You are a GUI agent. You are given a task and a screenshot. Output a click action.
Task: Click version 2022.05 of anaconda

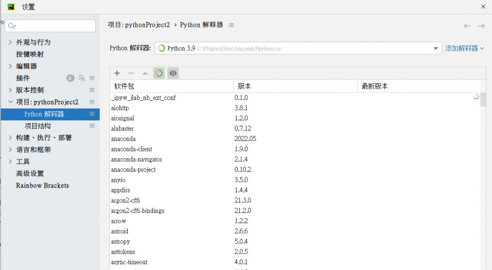pos(246,139)
